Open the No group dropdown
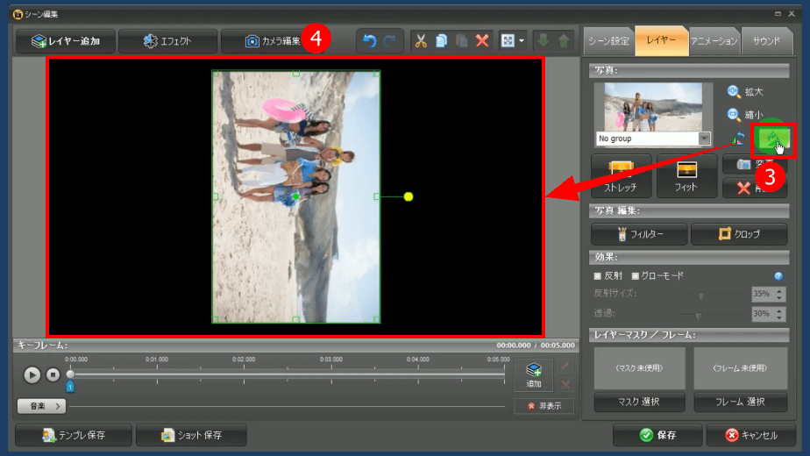Viewport: 810px width, 456px height. [x=704, y=139]
